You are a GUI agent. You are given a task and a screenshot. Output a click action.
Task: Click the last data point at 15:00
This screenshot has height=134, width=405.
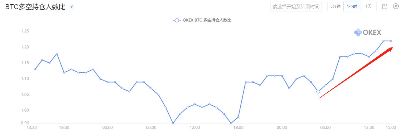[391, 41]
